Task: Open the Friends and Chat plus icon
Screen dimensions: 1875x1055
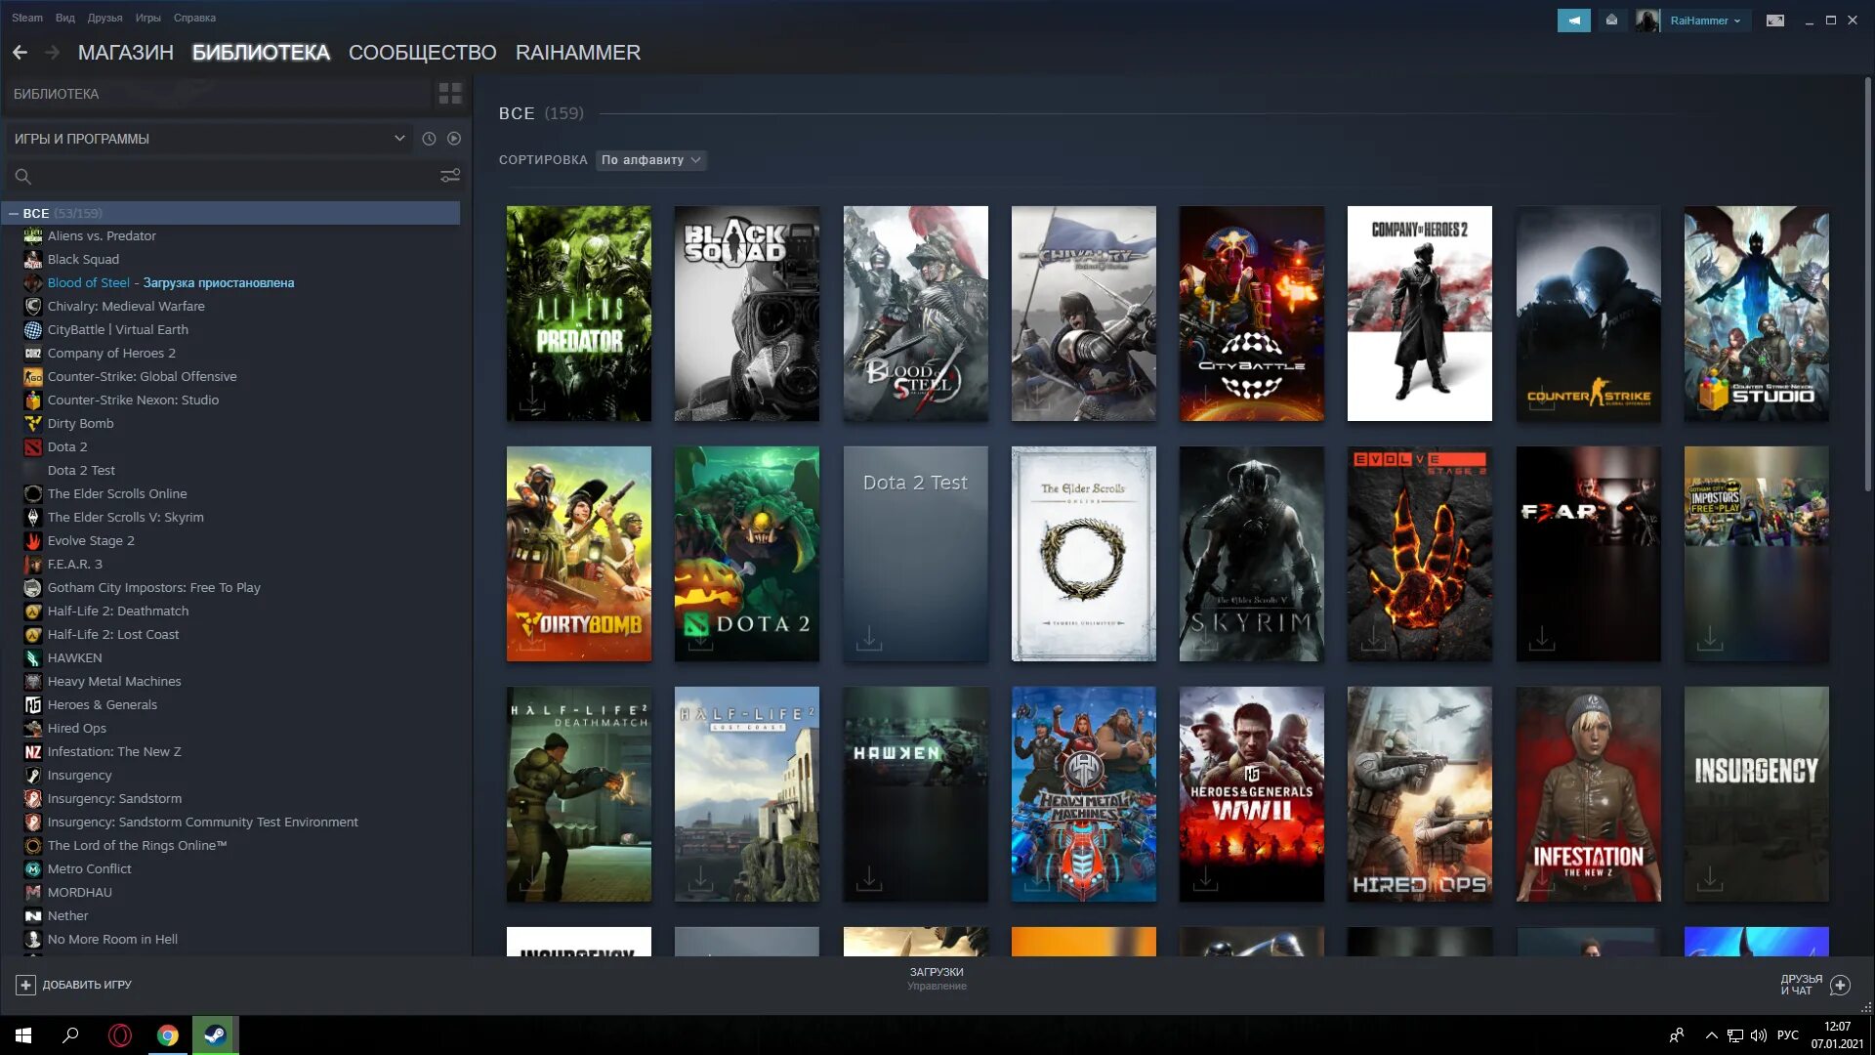Action: pos(1840,985)
